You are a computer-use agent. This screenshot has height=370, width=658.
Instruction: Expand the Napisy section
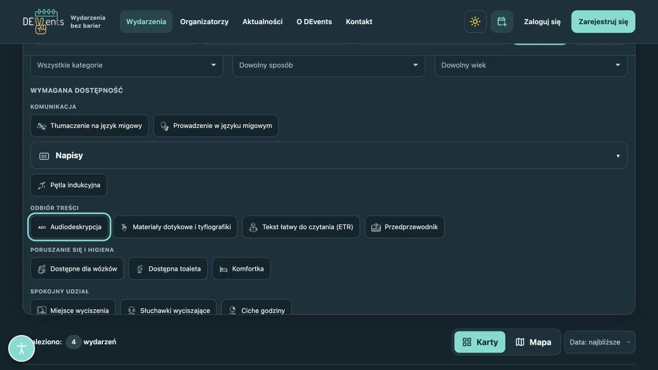[329, 155]
